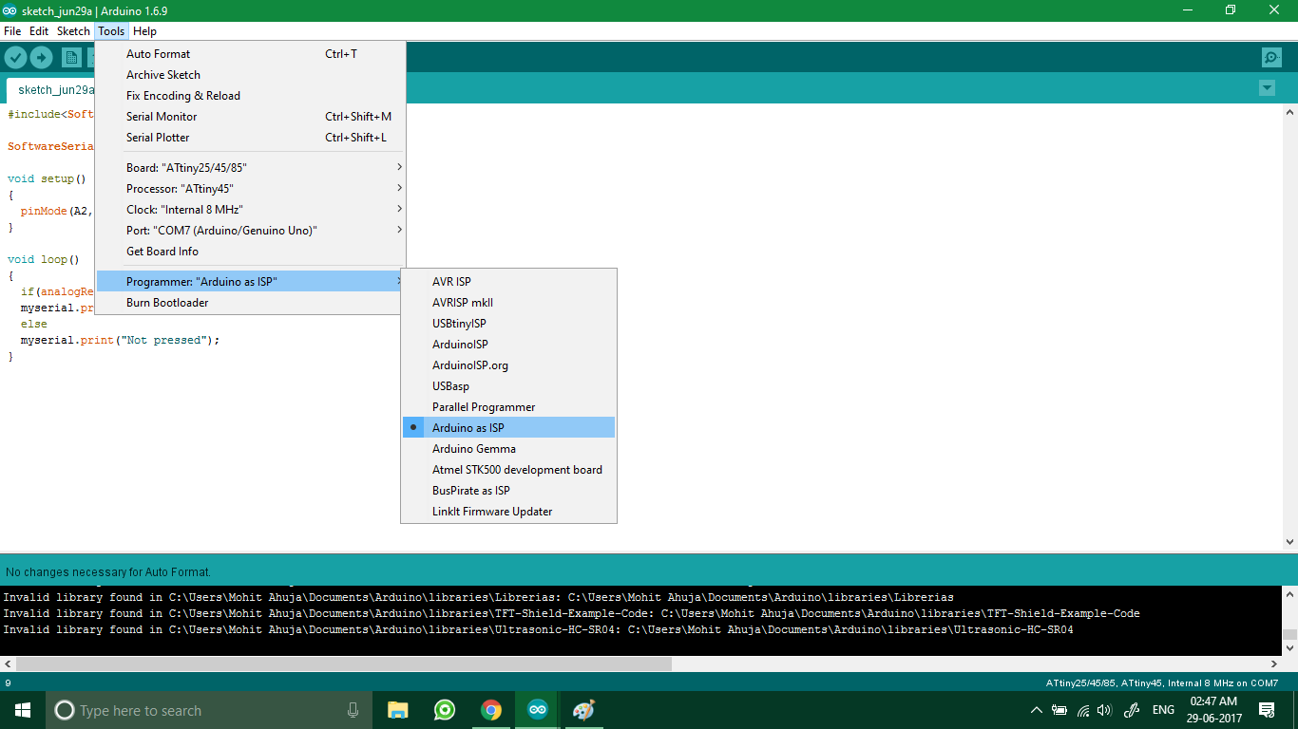Click the "void setup()" code line

point(47,178)
